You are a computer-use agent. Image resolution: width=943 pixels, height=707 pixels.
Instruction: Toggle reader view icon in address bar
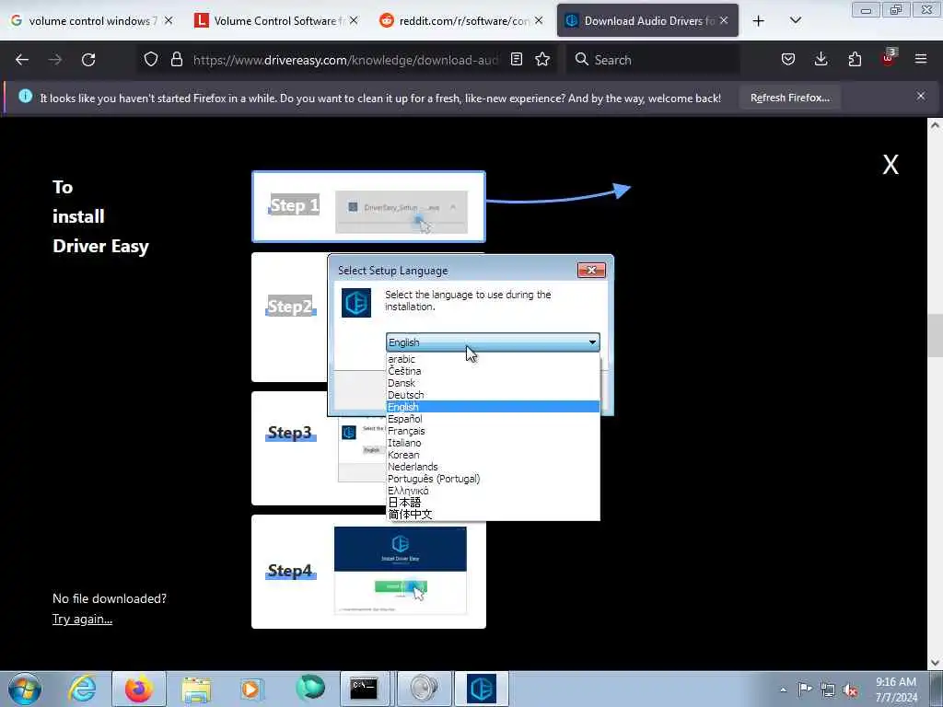point(516,60)
